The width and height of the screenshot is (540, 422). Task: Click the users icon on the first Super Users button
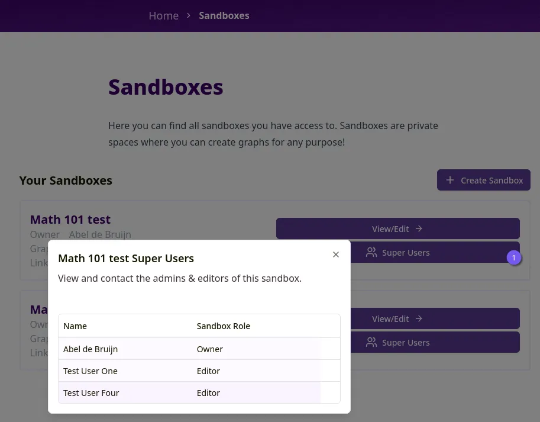371,253
